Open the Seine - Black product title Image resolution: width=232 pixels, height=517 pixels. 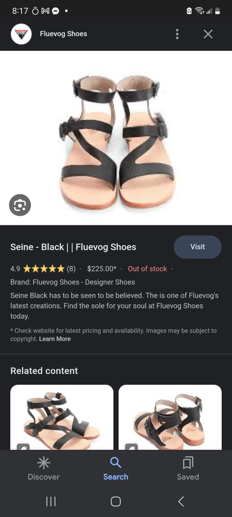[73, 247]
